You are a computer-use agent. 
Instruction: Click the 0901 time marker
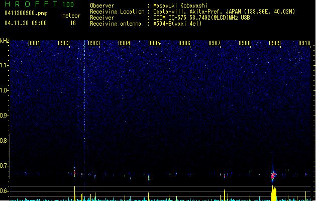(34, 43)
